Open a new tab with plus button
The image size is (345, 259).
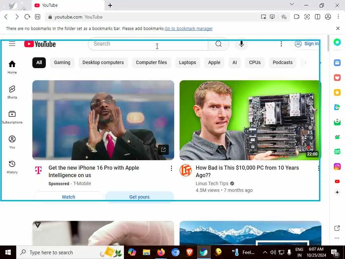(x=110, y=5)
